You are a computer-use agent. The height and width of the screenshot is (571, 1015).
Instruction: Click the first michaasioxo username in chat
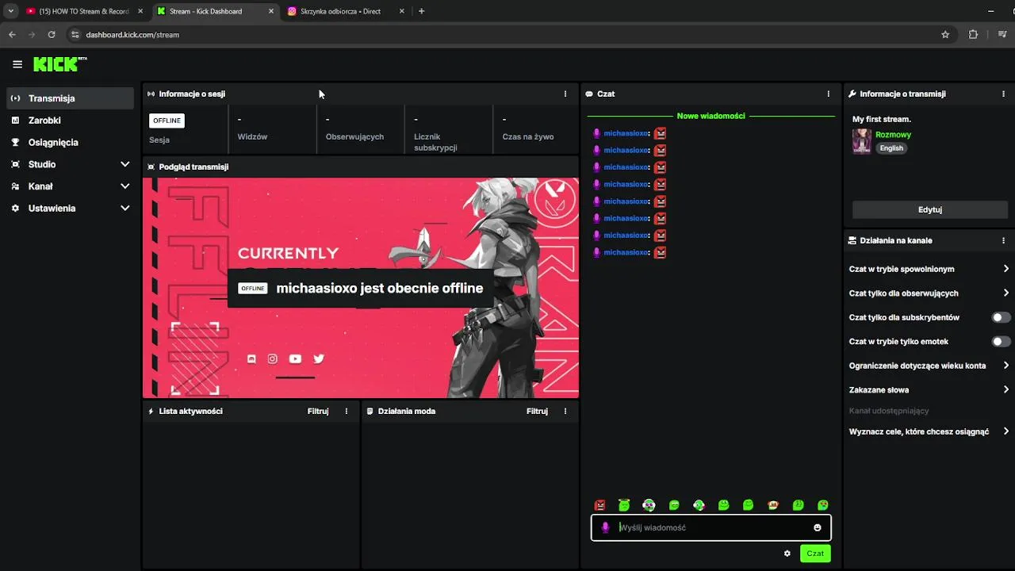pos(626,133)
